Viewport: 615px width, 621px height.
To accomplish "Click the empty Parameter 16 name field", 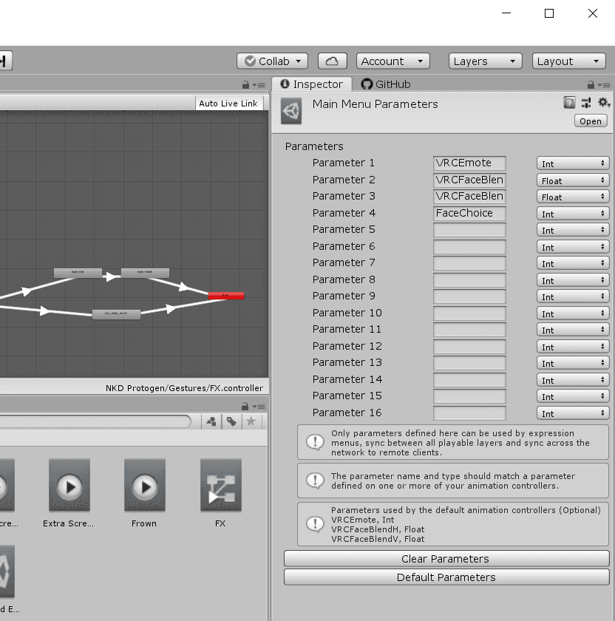I will tap(469, 413).
